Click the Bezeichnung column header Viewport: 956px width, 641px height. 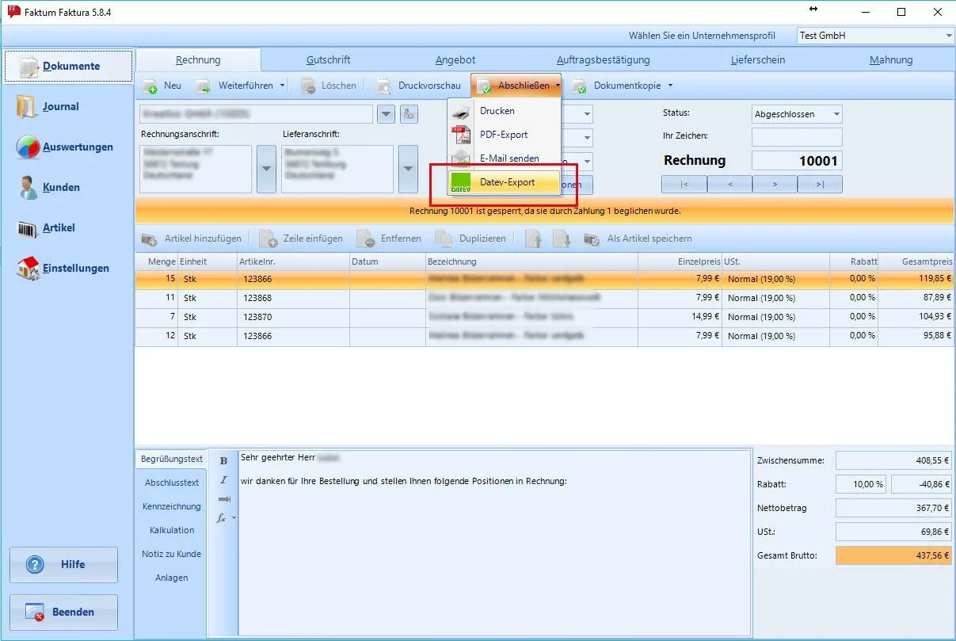[x=531, y=261]
